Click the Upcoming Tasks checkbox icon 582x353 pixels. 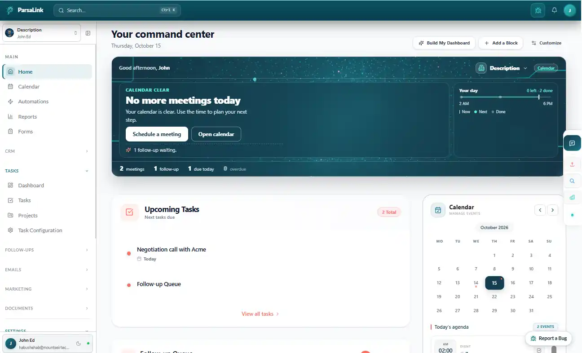130,212
